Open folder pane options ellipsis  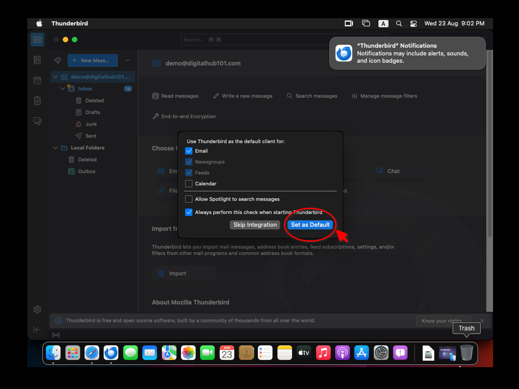[x=128, y=60]
